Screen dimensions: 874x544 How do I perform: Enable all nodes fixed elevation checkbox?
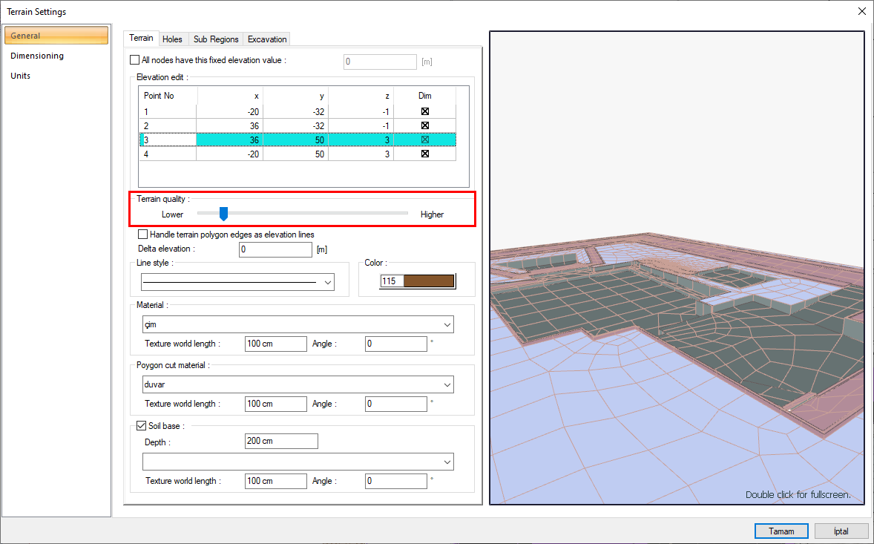tap(135, 60)
